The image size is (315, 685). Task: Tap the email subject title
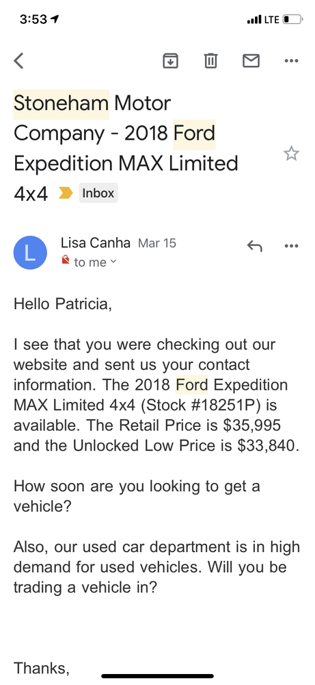tap(126, 149)
